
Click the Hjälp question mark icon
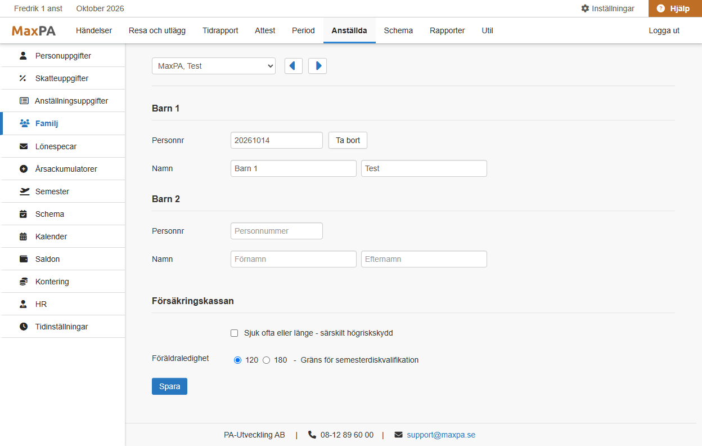coord(661,8)
